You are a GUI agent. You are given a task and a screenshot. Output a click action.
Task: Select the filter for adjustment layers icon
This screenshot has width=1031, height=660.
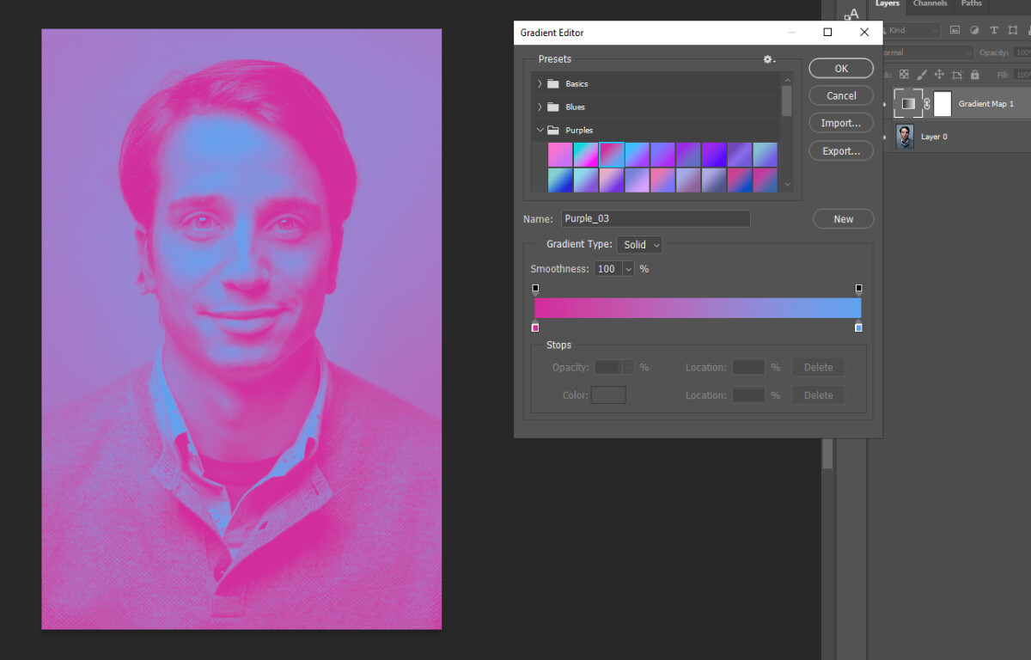(973, 30)
